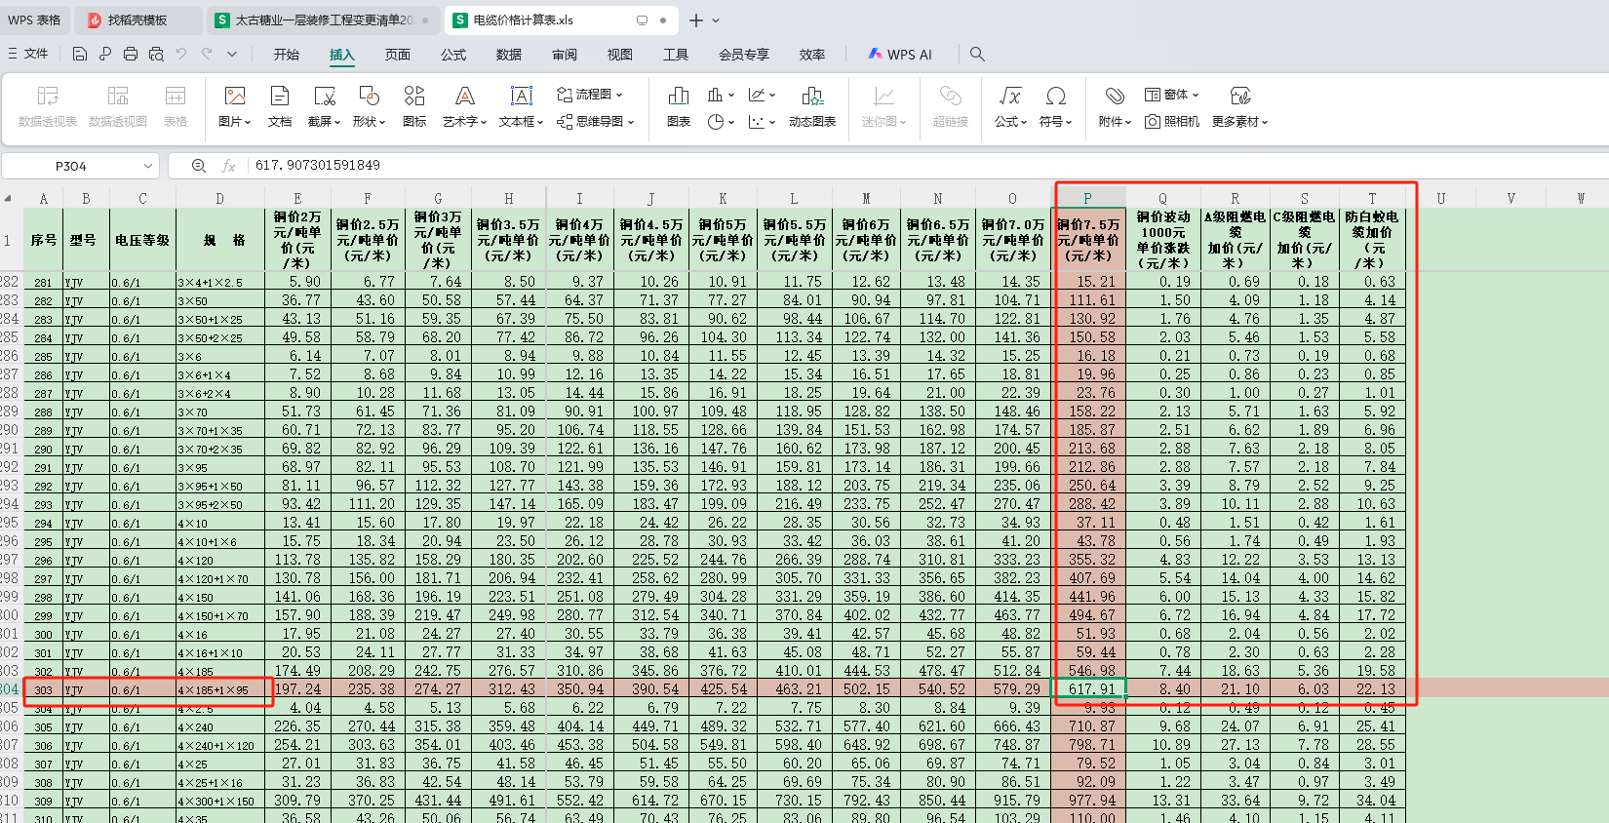This screenshot has height=823, width=1609.
Task: Open Print Preview icon
Action: click(x=156, y=54)
